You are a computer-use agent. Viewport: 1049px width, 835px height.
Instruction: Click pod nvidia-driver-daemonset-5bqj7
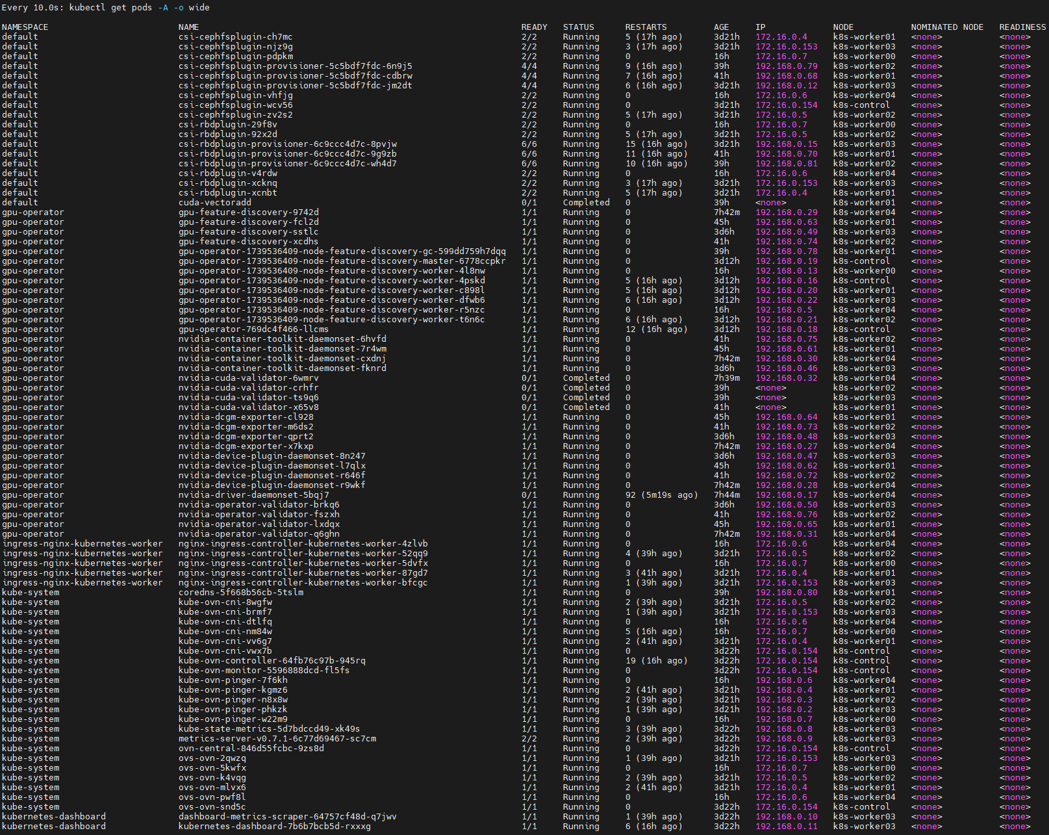point(253,495)
